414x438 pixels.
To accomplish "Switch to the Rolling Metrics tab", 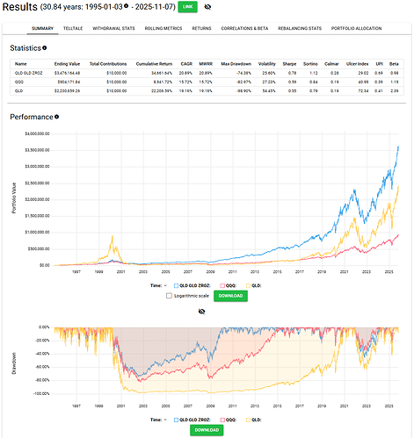I will click(163, 28).
